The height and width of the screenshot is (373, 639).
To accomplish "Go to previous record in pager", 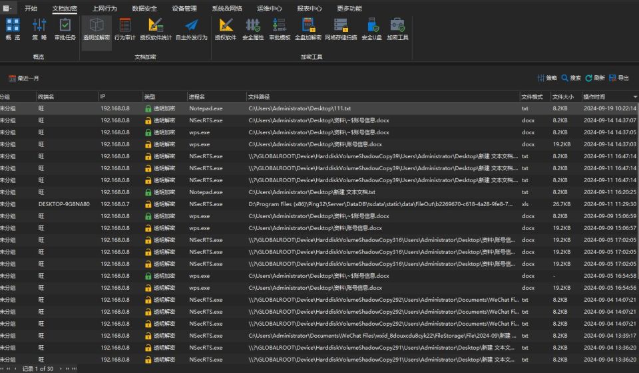I will (x=15, y=368).
